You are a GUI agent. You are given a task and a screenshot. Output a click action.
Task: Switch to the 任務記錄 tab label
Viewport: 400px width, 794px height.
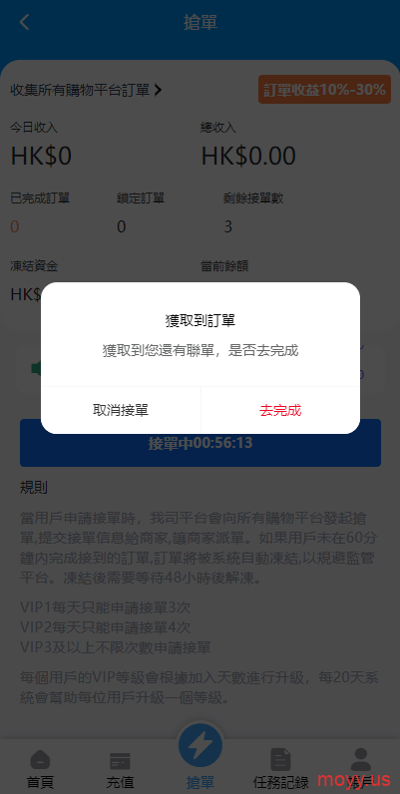(280, 782)
